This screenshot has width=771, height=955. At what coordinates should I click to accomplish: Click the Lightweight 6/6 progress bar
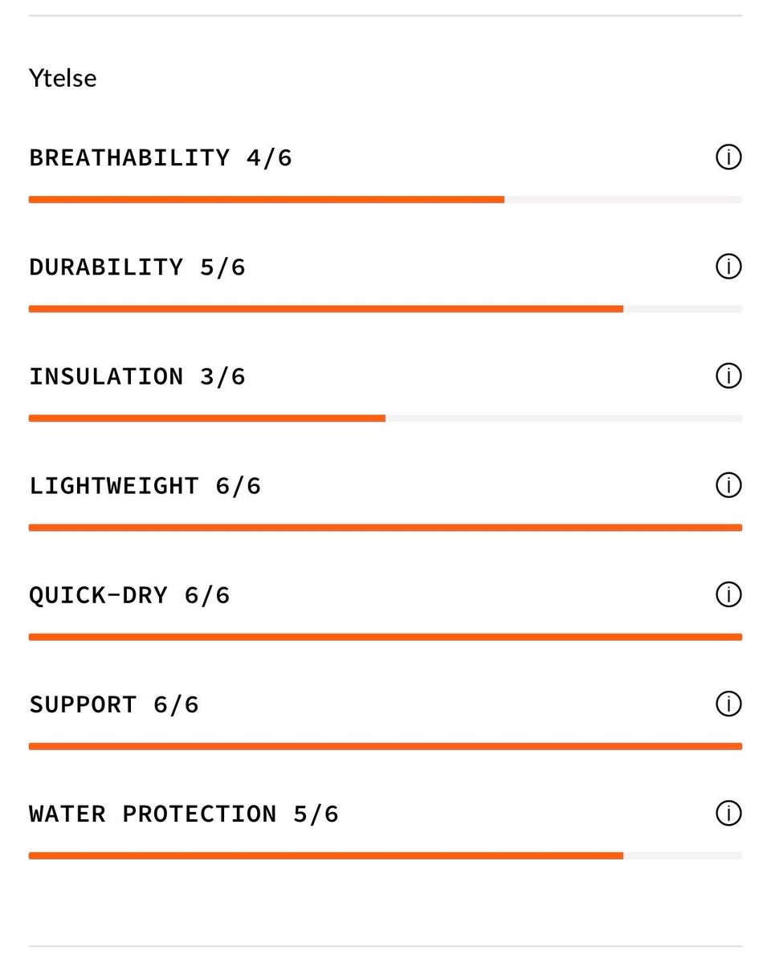tap(385, 528)
